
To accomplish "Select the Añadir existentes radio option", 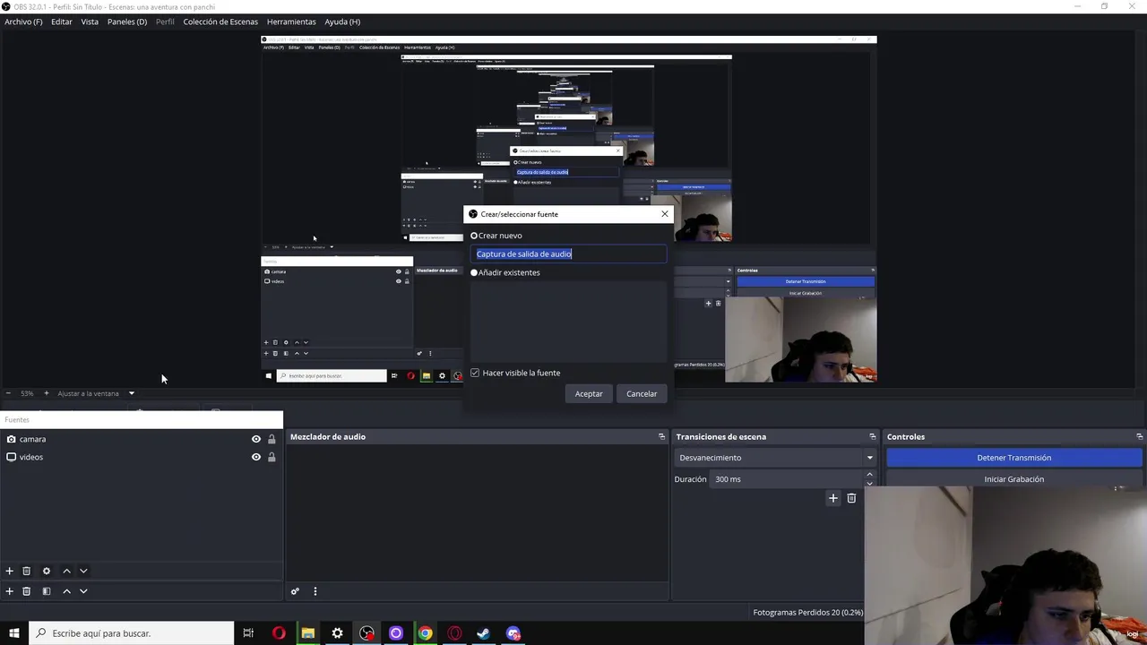I will point(474,272).
